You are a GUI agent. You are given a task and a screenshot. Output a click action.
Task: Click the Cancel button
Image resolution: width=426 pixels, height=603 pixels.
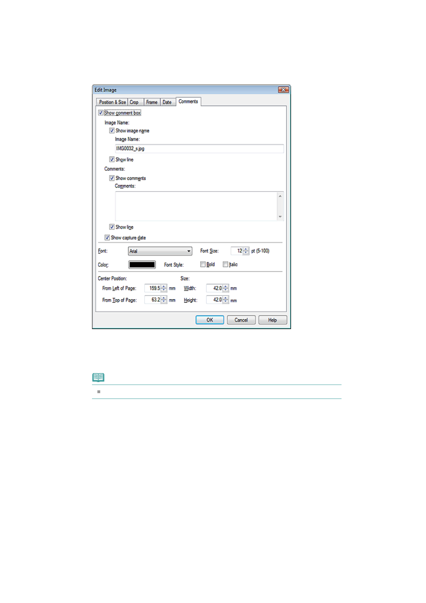pyautogui.click(x=241, y=320)
